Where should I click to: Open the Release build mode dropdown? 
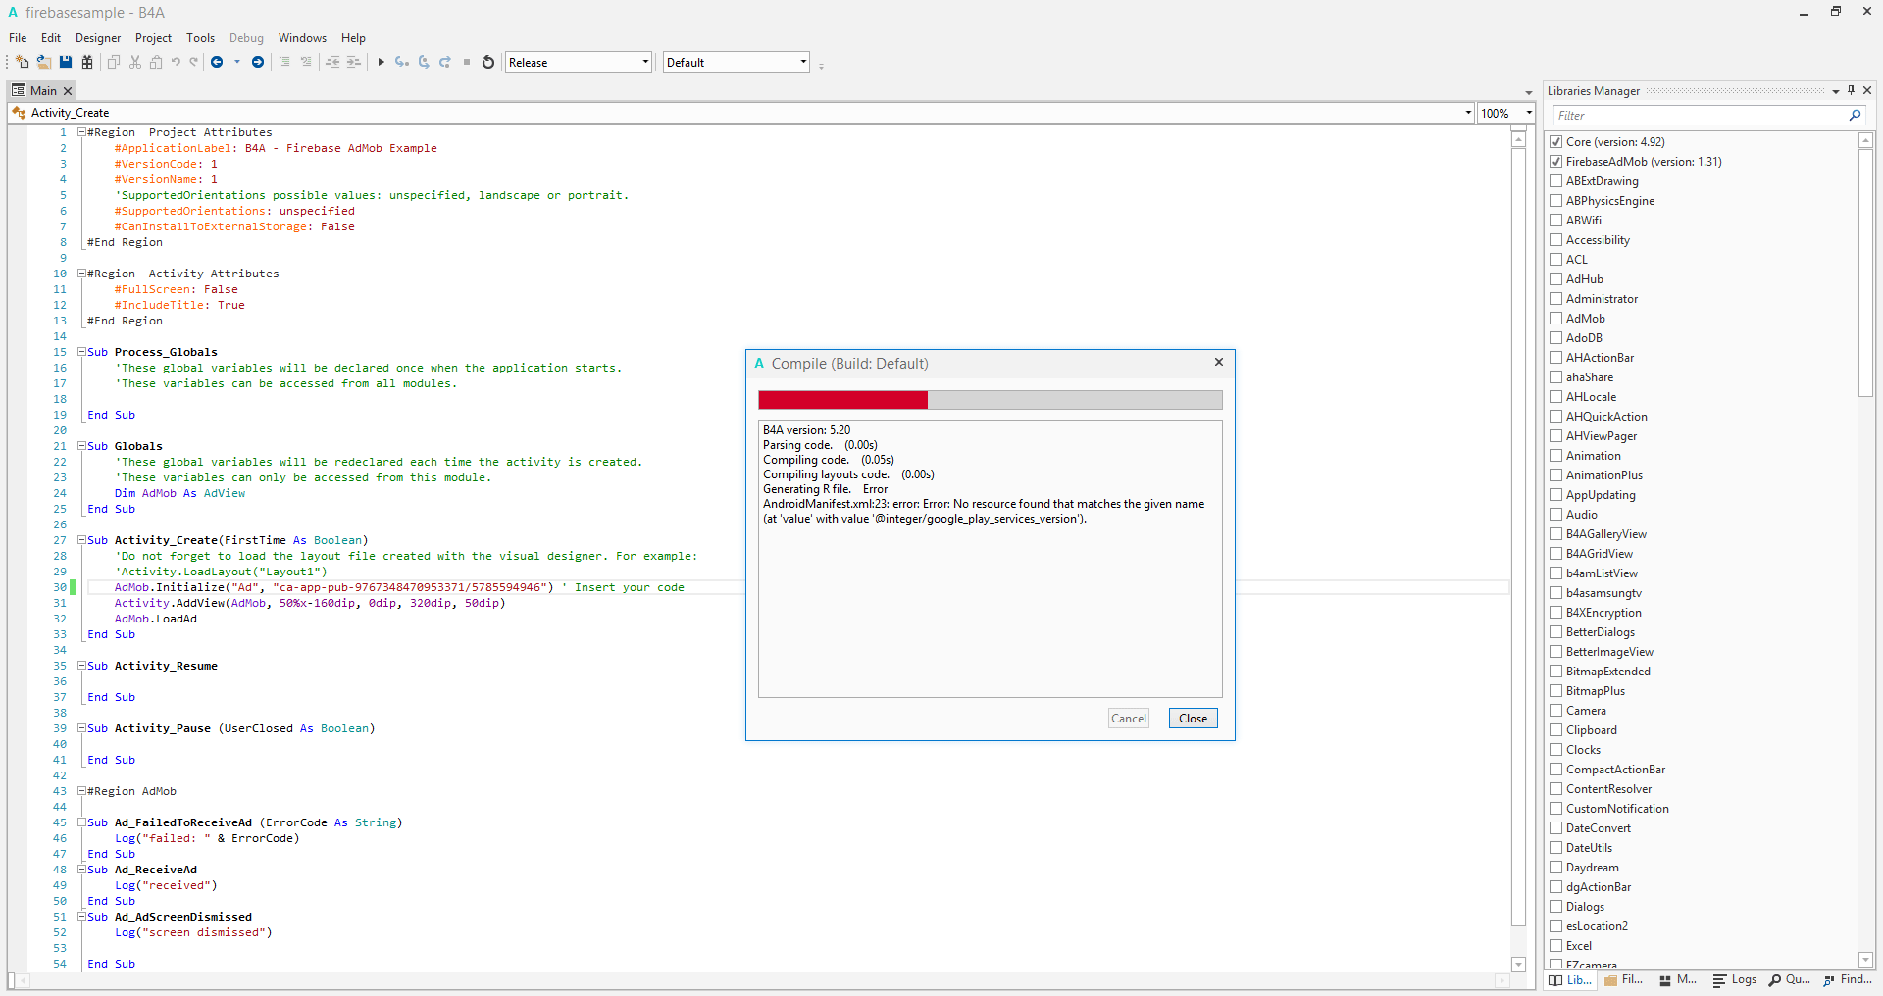[x=579, y=62]
